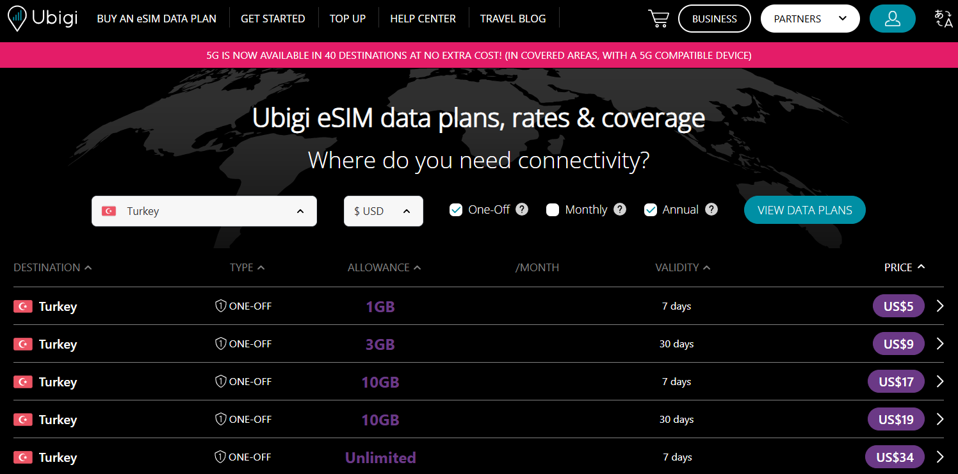The height and width of the screenshot is (474, 958).
Task: Click the Business button
Action: [715, 19]
